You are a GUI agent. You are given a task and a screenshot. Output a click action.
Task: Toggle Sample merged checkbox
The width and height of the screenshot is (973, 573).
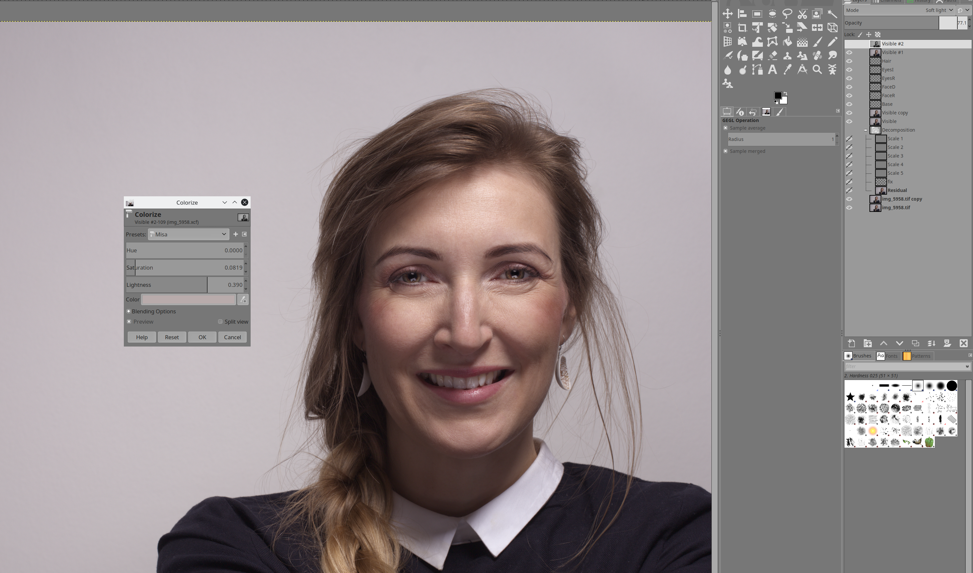[x=726, y=151]
